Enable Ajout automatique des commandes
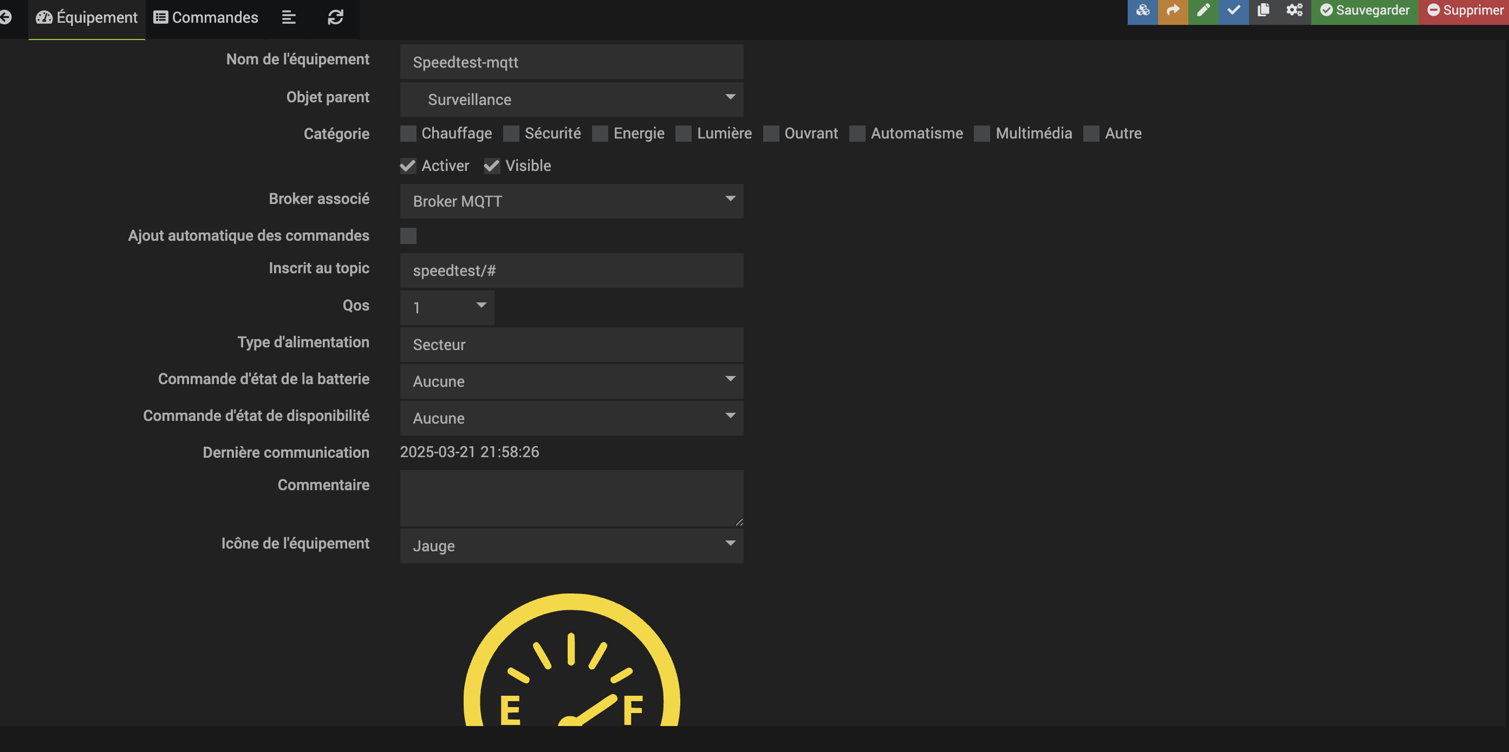Image resolution: width=1509 pixels, height=752 pixels. click(x=408, y=236)
